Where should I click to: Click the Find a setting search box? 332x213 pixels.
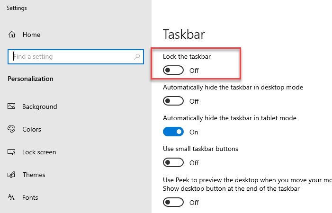71,57
